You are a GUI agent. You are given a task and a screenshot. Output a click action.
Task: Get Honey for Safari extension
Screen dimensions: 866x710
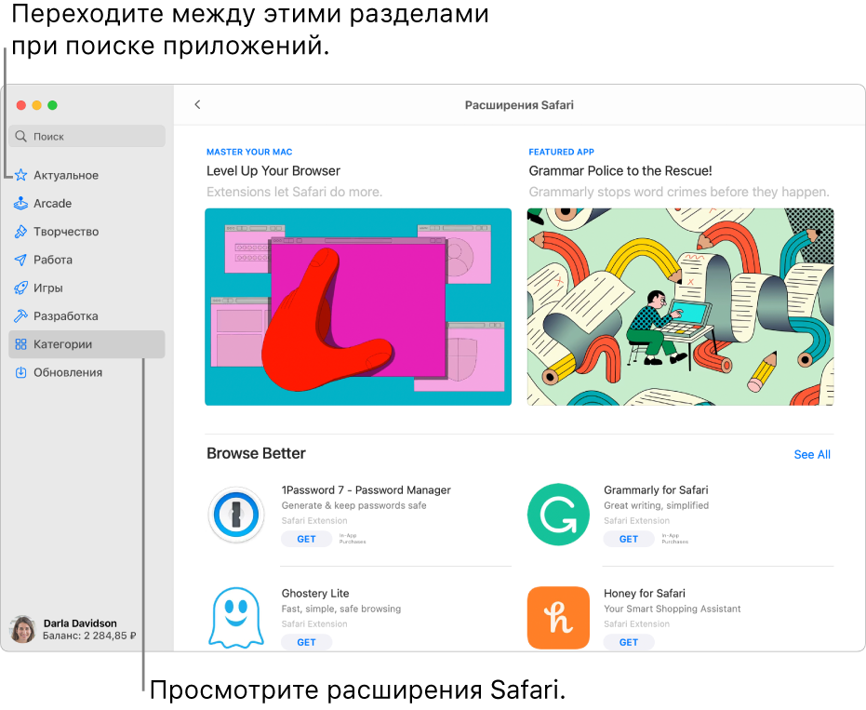pos(629,642)
